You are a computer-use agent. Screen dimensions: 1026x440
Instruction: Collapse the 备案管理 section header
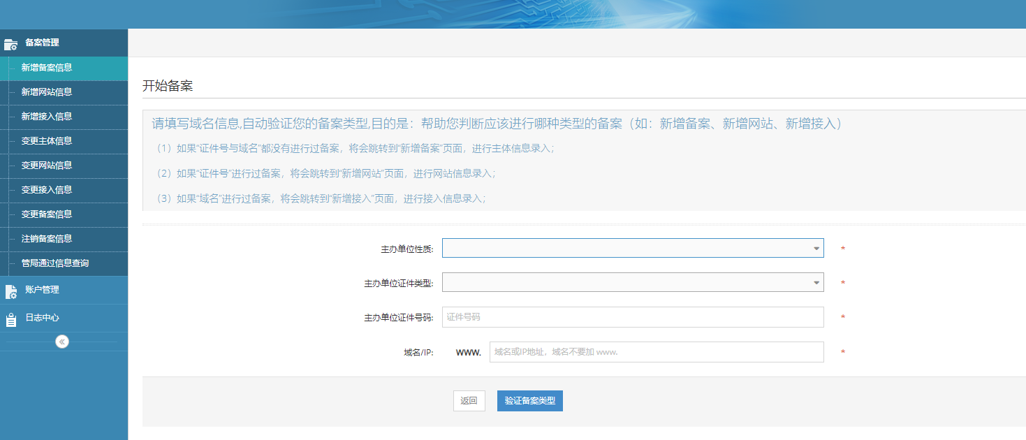pos(64,43)
